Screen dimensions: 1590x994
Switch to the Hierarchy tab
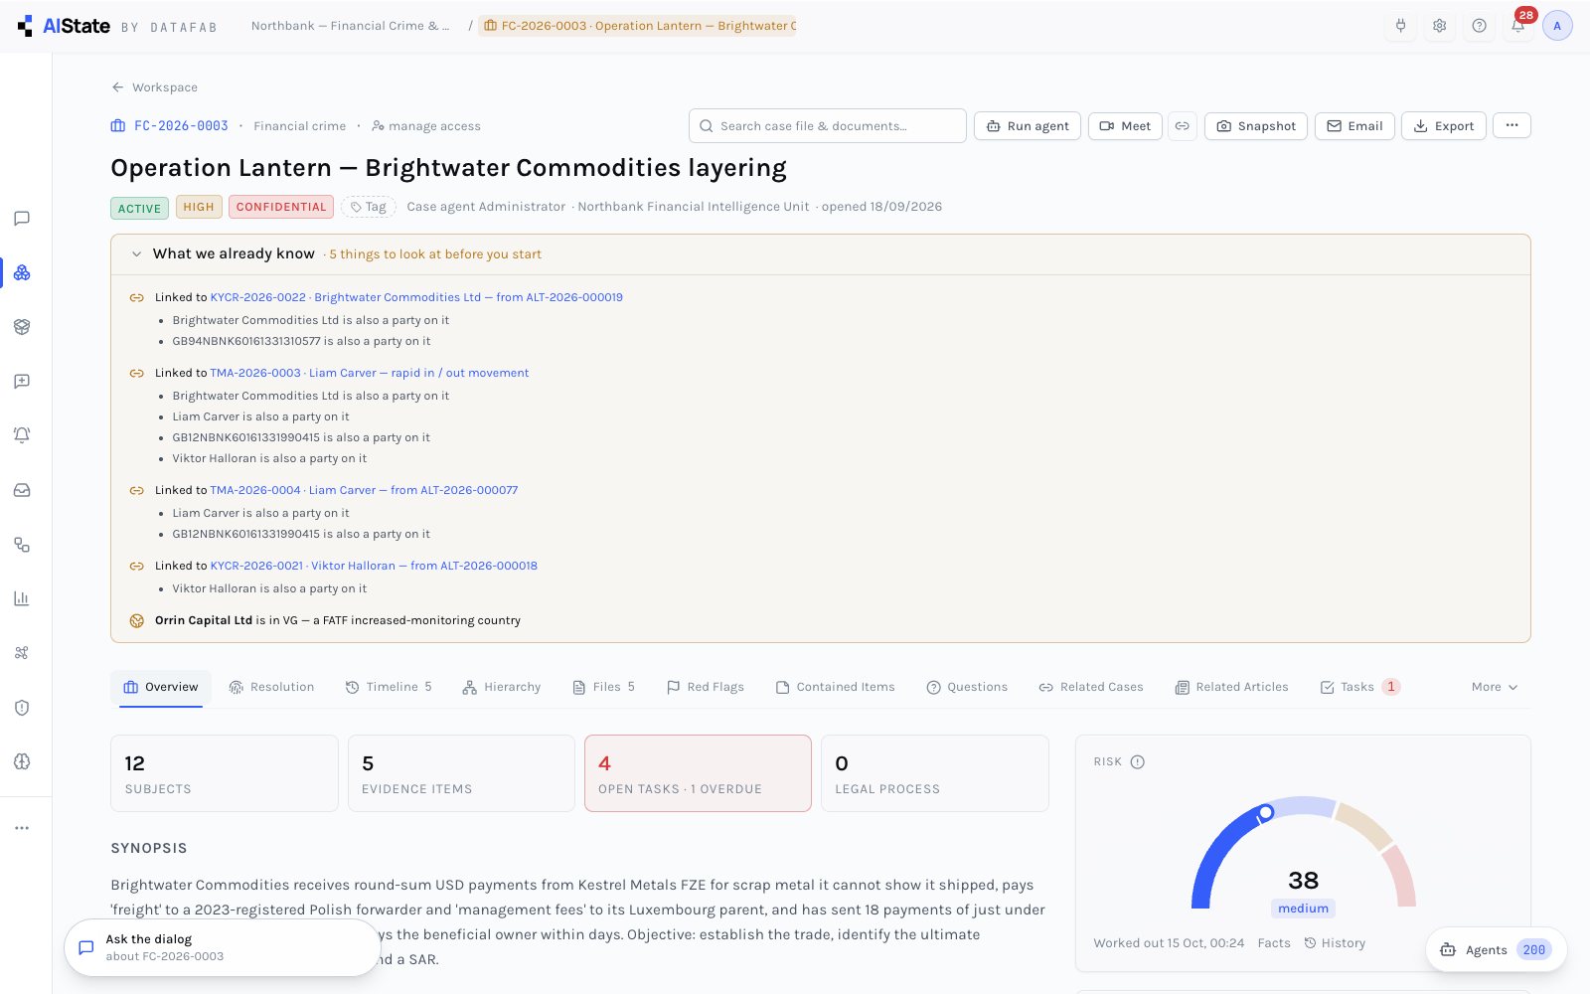502,687
